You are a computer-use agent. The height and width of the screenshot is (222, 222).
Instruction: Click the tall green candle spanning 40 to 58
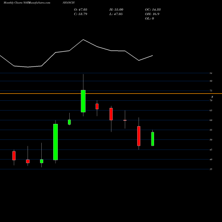click(55, 142)
